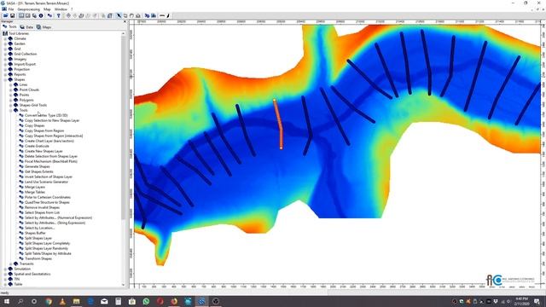Collapse the Shapes library node
The image size is (546, 307).
[x=5, y=79]
